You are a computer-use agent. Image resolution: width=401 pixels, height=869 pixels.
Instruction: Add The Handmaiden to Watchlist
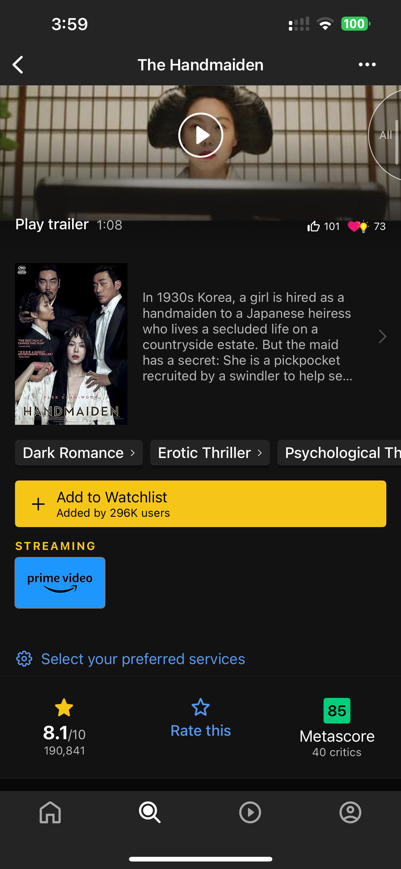201,504
